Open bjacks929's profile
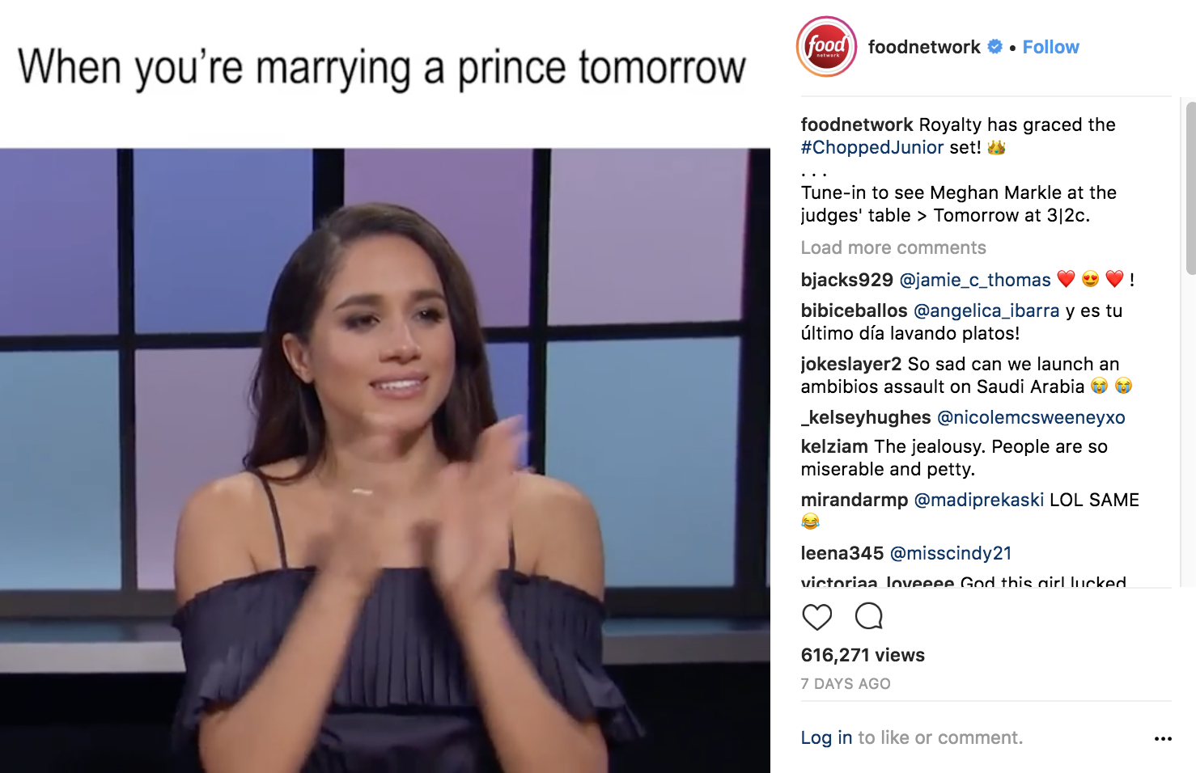This screenshot has height=773, width=1196. point(847,280)
